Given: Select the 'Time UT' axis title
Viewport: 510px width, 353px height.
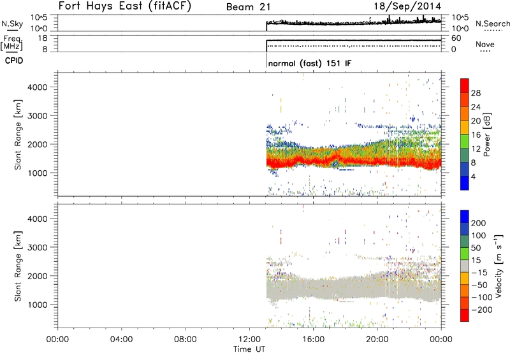Looking at the screenshot, I should tap(249, 349).
